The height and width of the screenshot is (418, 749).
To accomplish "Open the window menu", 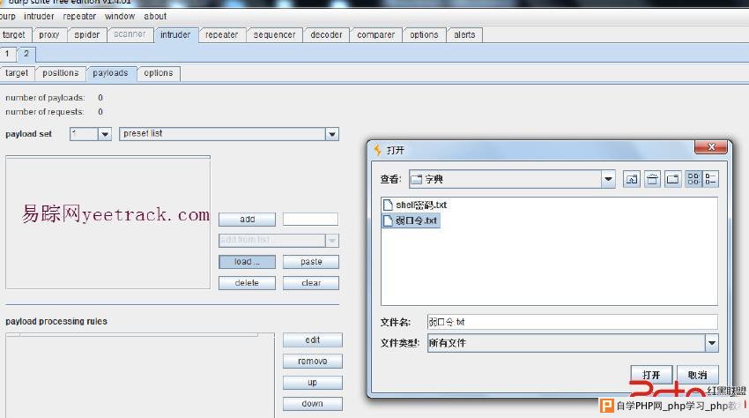I will (x=120, y=16).
